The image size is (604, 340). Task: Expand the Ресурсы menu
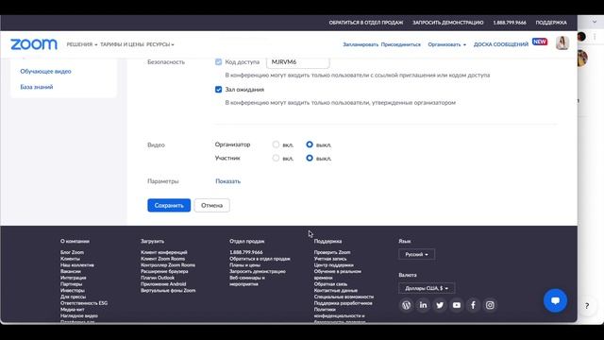point(160,44)
